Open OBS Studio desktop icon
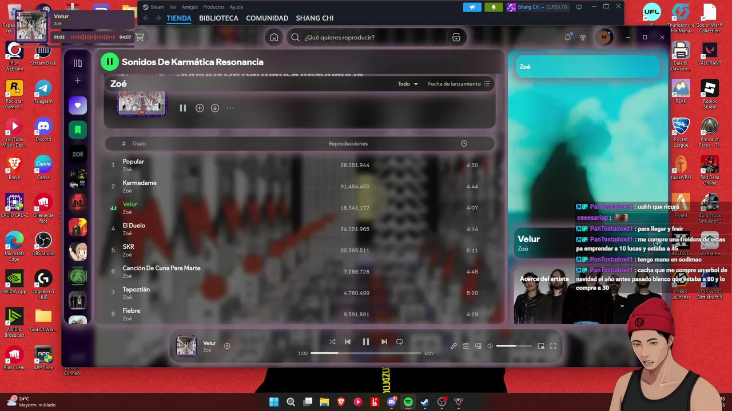The height and width of the screenshot is (411, 732). (43, 245)
